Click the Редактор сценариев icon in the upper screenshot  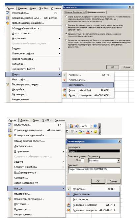[x=65, y=95]
